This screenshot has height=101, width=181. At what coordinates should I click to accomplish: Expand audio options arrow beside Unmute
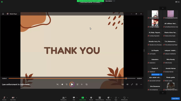(7, 98)
